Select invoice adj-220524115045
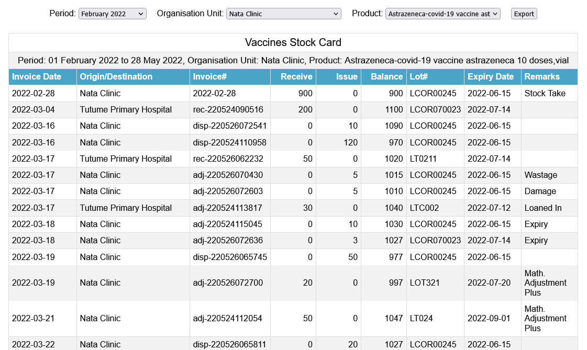 [227, 224]
